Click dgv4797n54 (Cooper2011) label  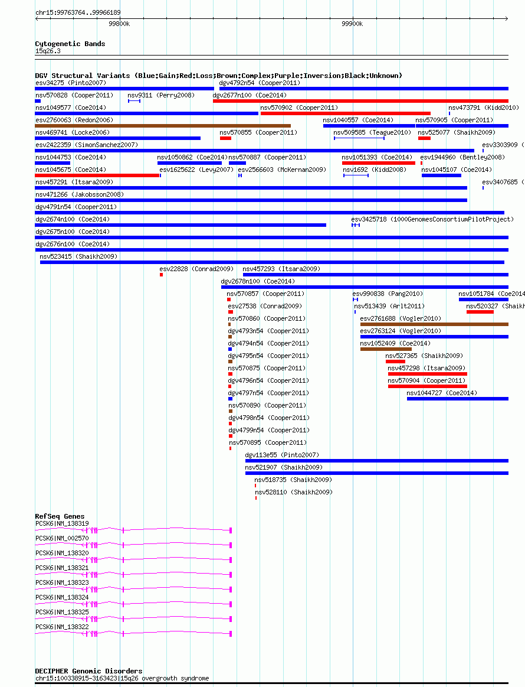tap(268, 393)
